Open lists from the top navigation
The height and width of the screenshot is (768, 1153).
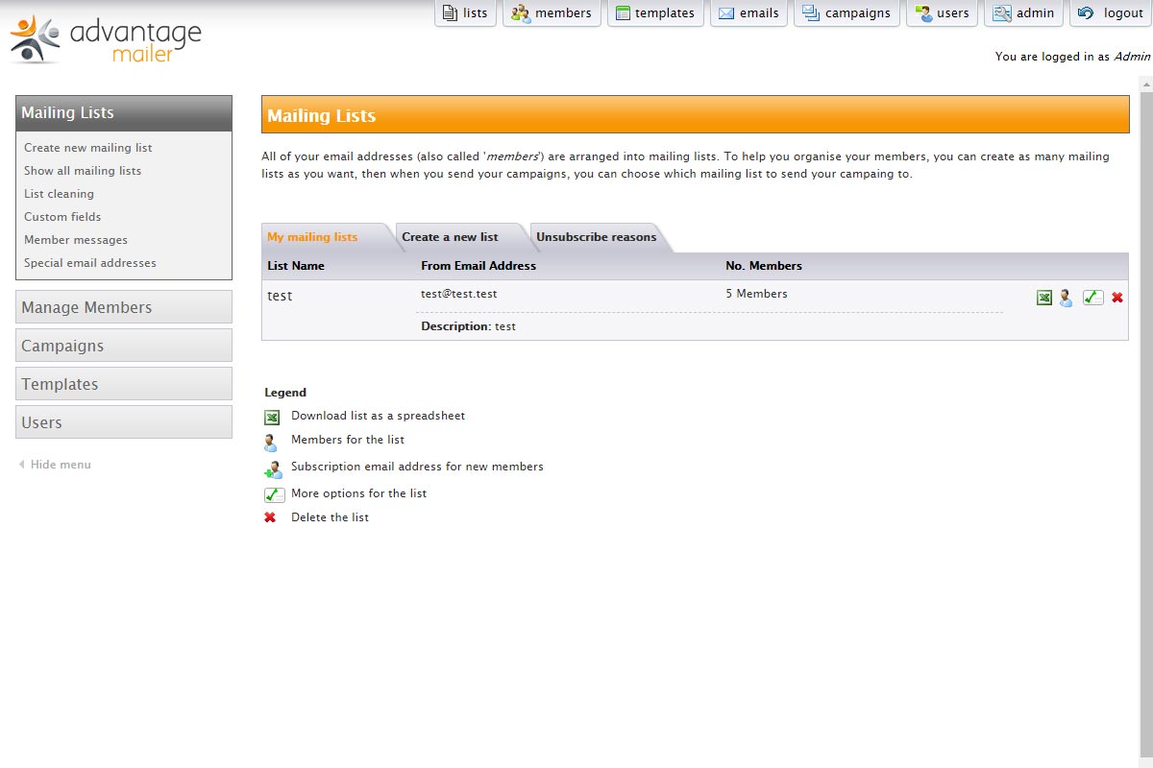coord(465,13)
